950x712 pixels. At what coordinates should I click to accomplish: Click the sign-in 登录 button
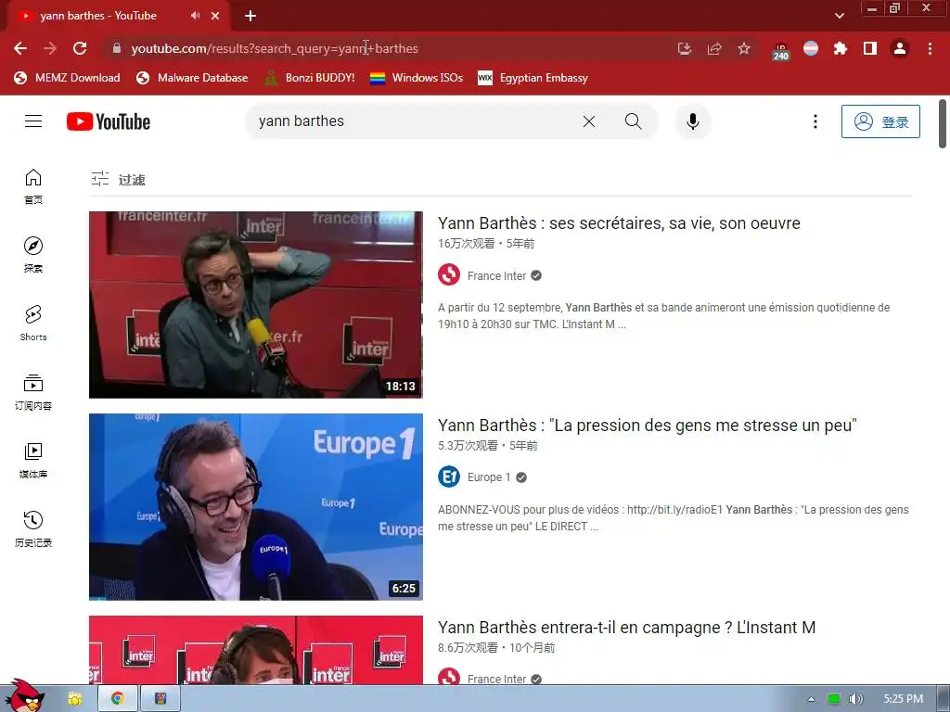pyautogui.click(x=880, y=121)
